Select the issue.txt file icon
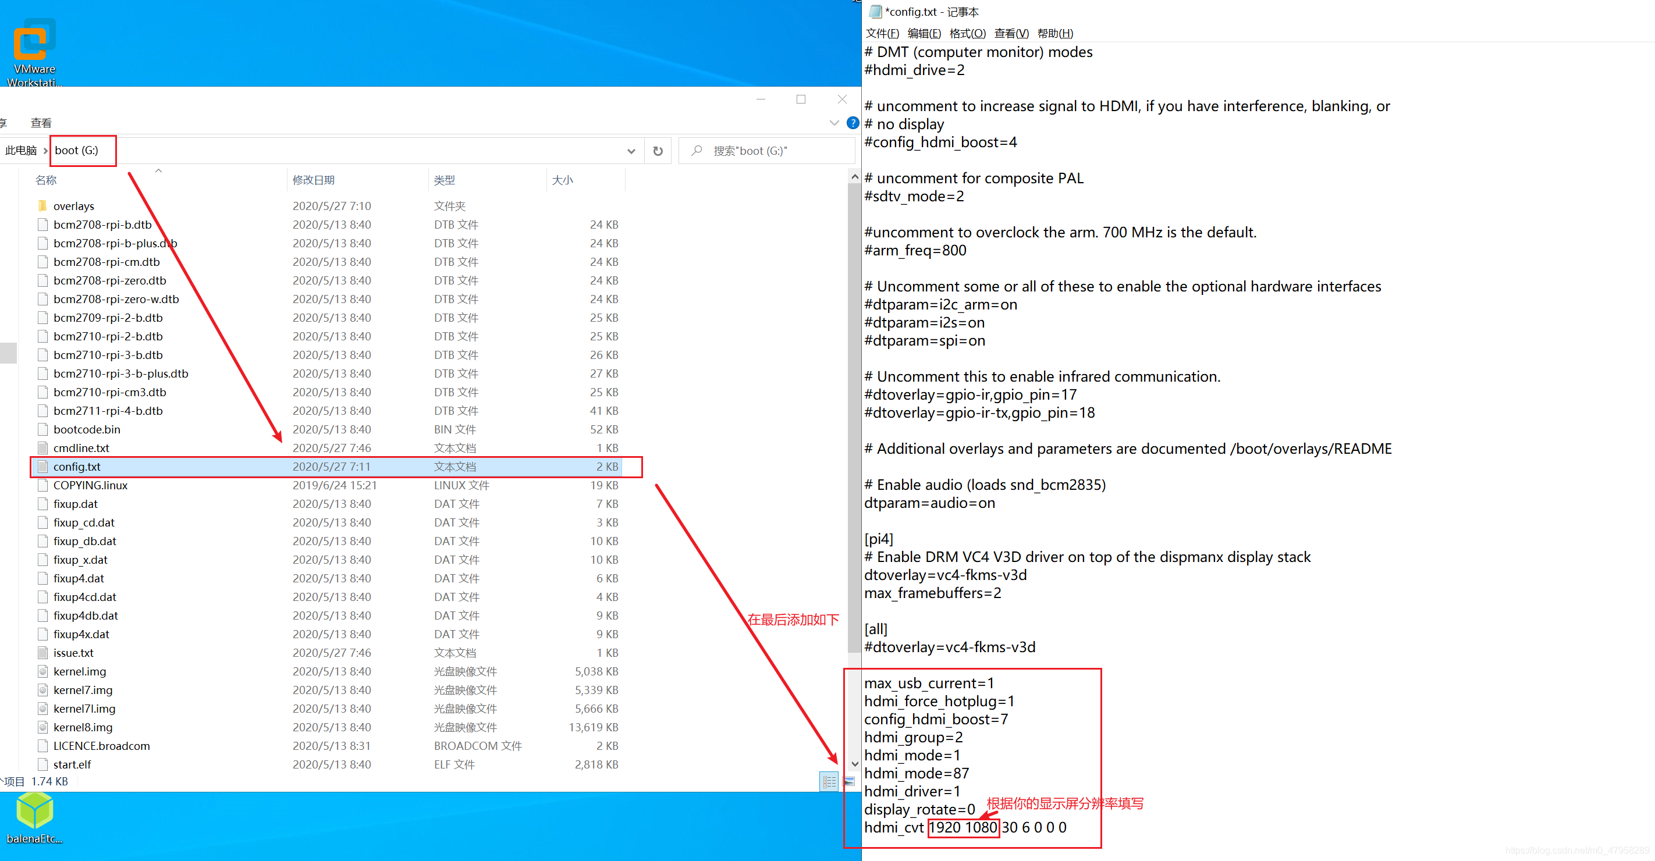Screen dimensions: 1655x861 click(x=42, y=652)
